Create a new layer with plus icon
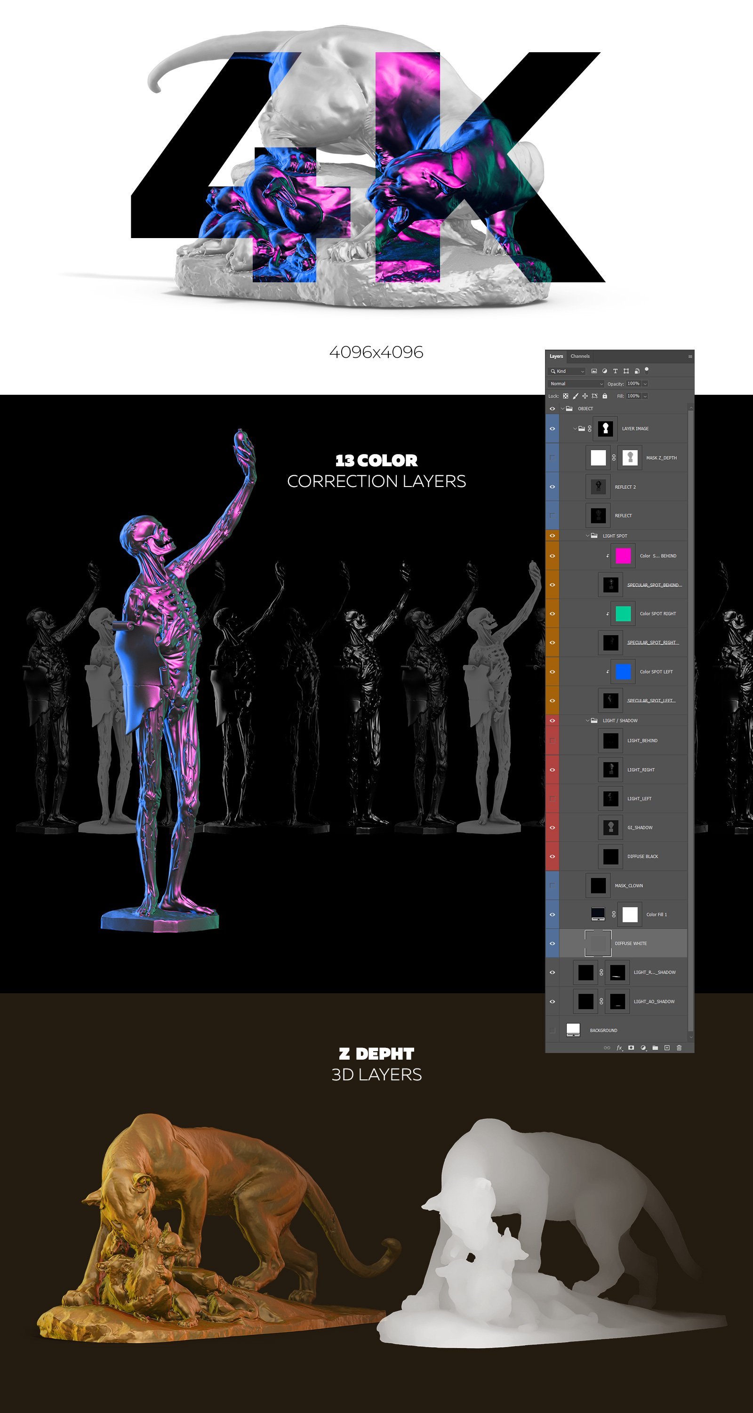This screenshot has height=1413, width=753. coord(667,1048)
